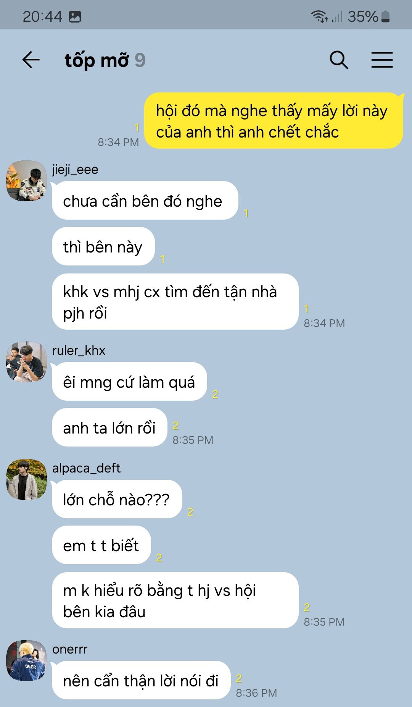Tap the image notification icon in status bar
The image size is (412, 707).
(75, 16)
